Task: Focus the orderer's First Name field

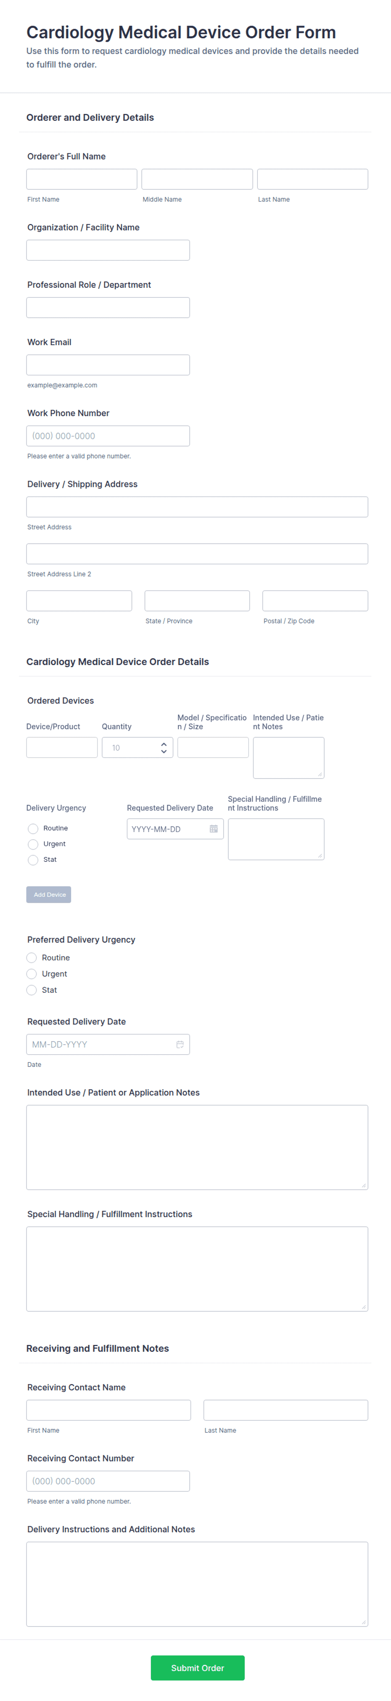Action: pos(82,179)
